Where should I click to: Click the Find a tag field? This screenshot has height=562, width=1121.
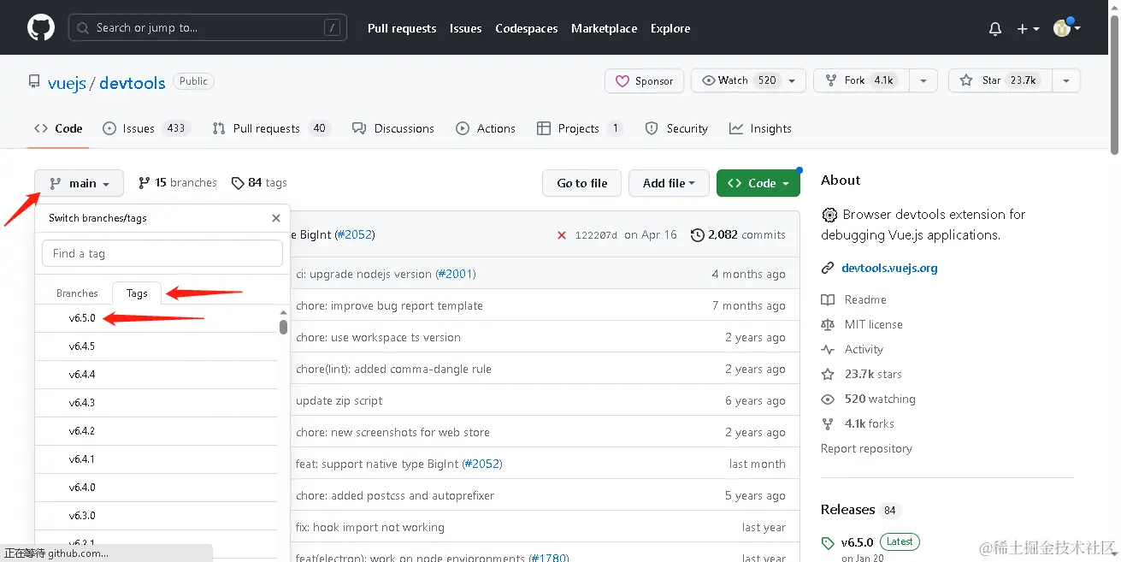[162, 253]
